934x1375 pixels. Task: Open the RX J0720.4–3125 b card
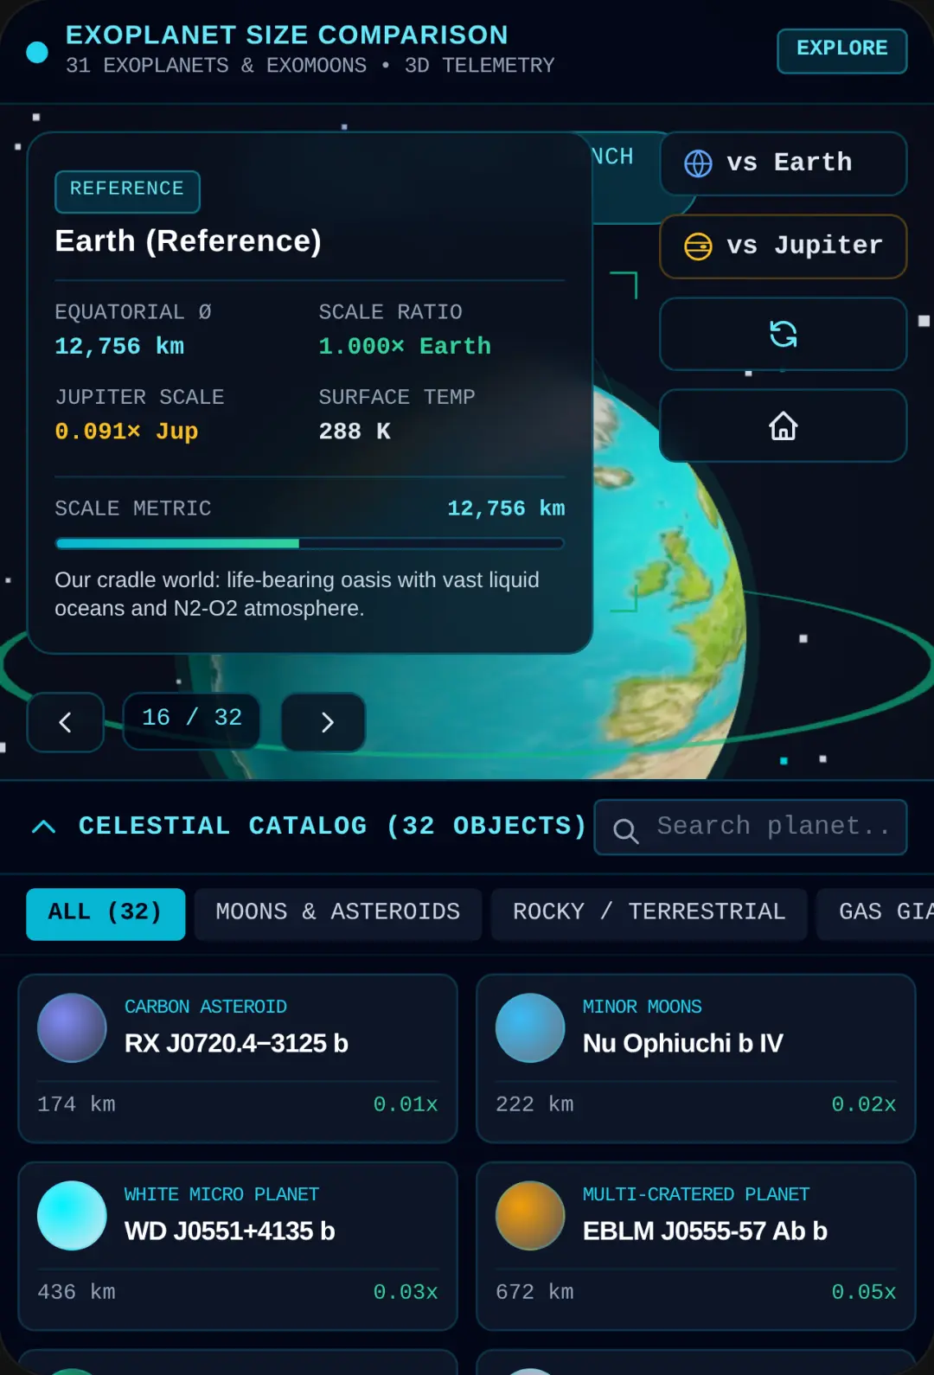pos(238,1058)
